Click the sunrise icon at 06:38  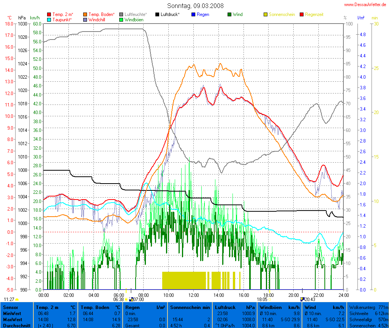click(x=127, y=299)
